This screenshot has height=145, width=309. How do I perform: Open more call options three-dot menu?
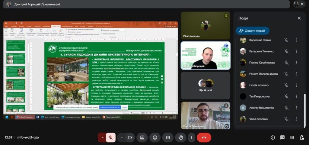tap(191, 137)
